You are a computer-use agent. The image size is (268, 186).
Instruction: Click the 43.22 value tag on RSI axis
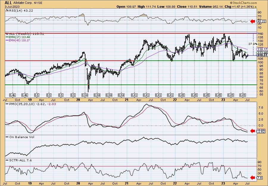[261, 21]
